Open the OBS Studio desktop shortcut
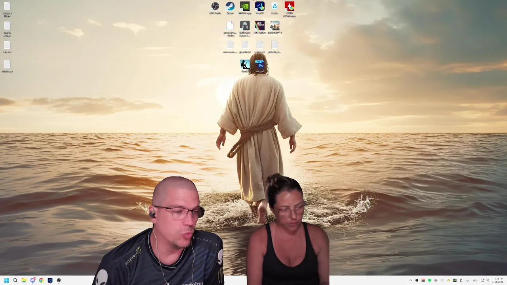The image size is (507, 285). tap(215, 8)
